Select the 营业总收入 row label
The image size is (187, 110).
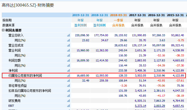click(x=16, y=35)
